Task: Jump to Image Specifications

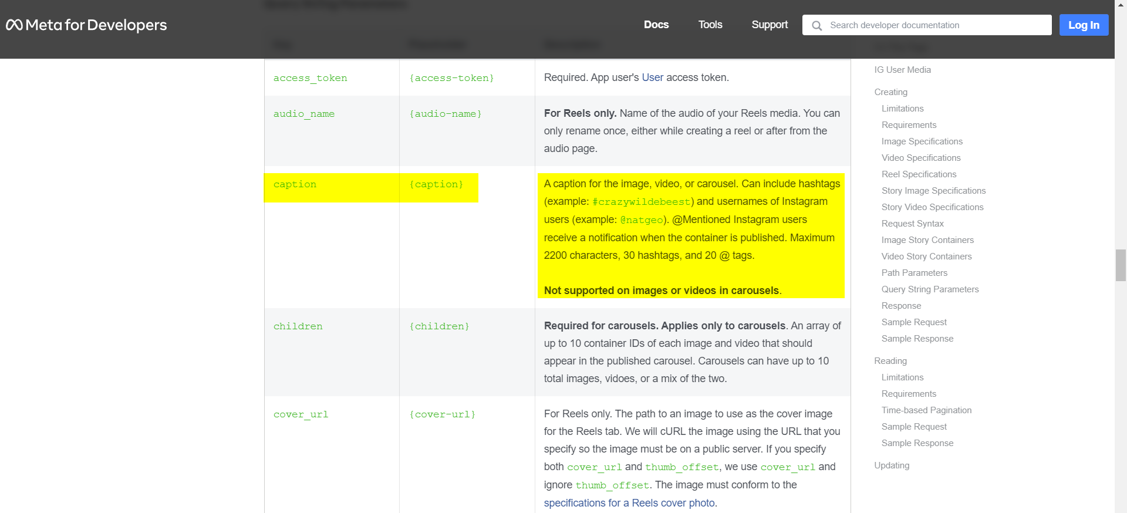Action: (x=922, y=141)
